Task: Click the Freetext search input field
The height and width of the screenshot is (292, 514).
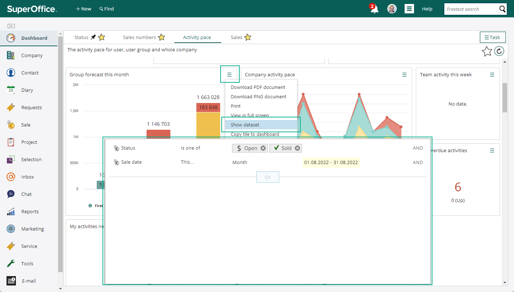Action: pyautogui.click(x=471, y=9)
